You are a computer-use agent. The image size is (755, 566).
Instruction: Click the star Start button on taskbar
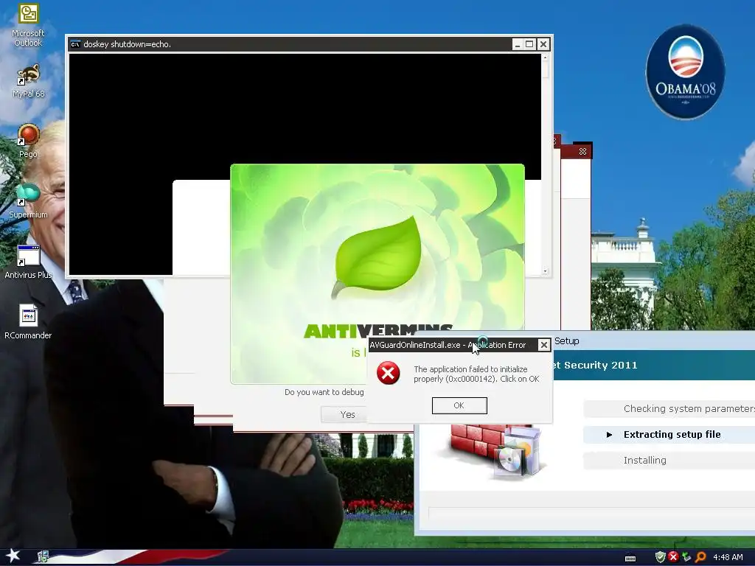point(13,556)
